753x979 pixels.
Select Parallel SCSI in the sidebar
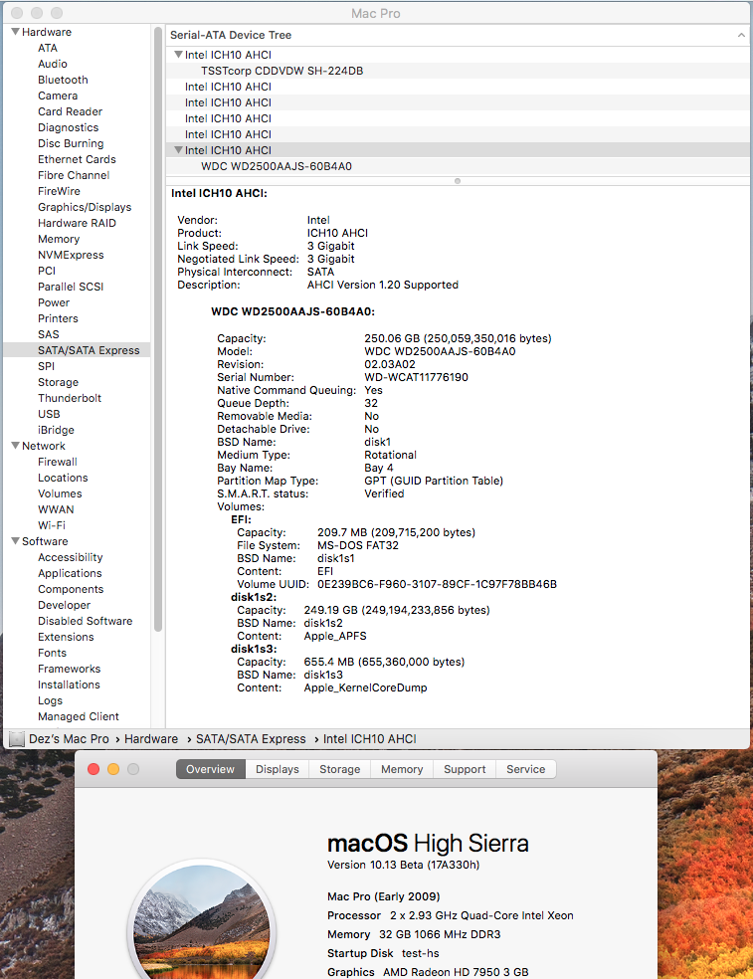click(x=71, y=287)
